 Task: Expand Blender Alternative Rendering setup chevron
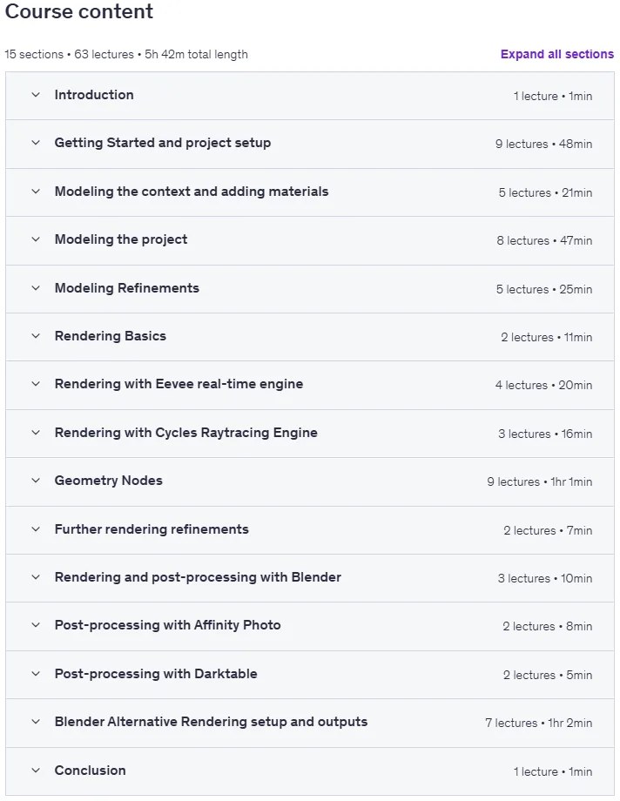36,722
